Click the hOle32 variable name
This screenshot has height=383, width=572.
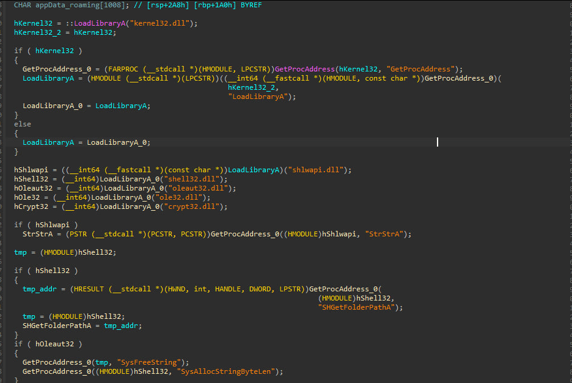27,197
